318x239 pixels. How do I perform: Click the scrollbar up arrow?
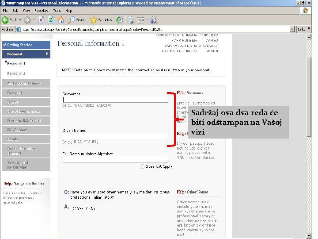point(309,37)
